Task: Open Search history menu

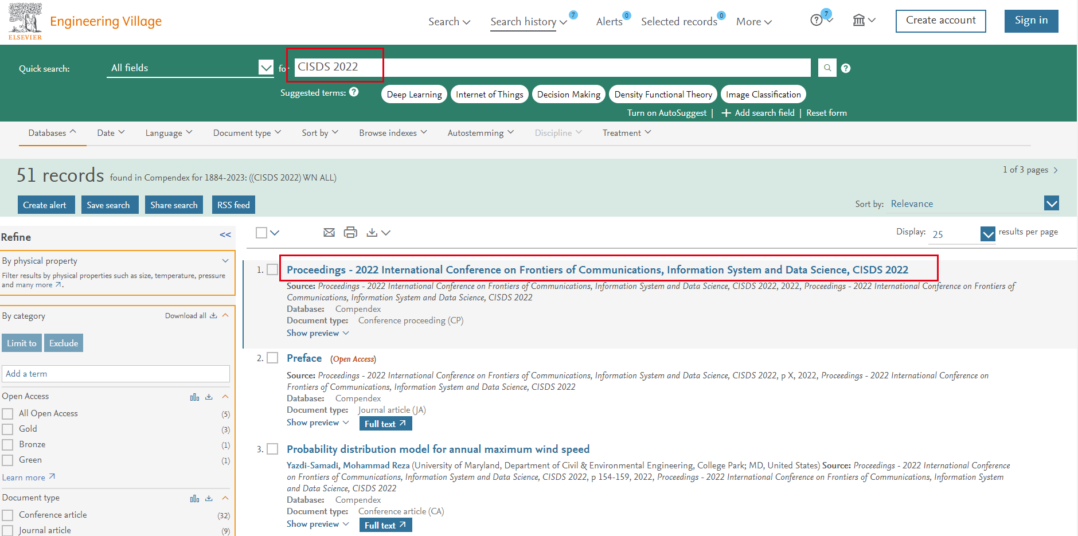Action: [529, 22]
